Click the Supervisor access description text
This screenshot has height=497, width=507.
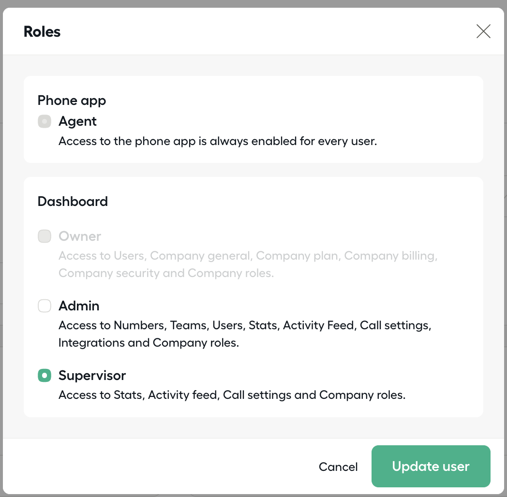click(232, 395)
